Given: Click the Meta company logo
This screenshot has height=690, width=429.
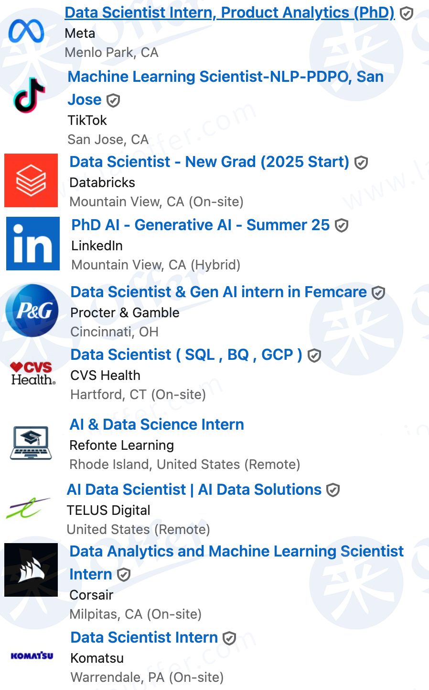Looking at the screenshot, I should tap(27, 32).
